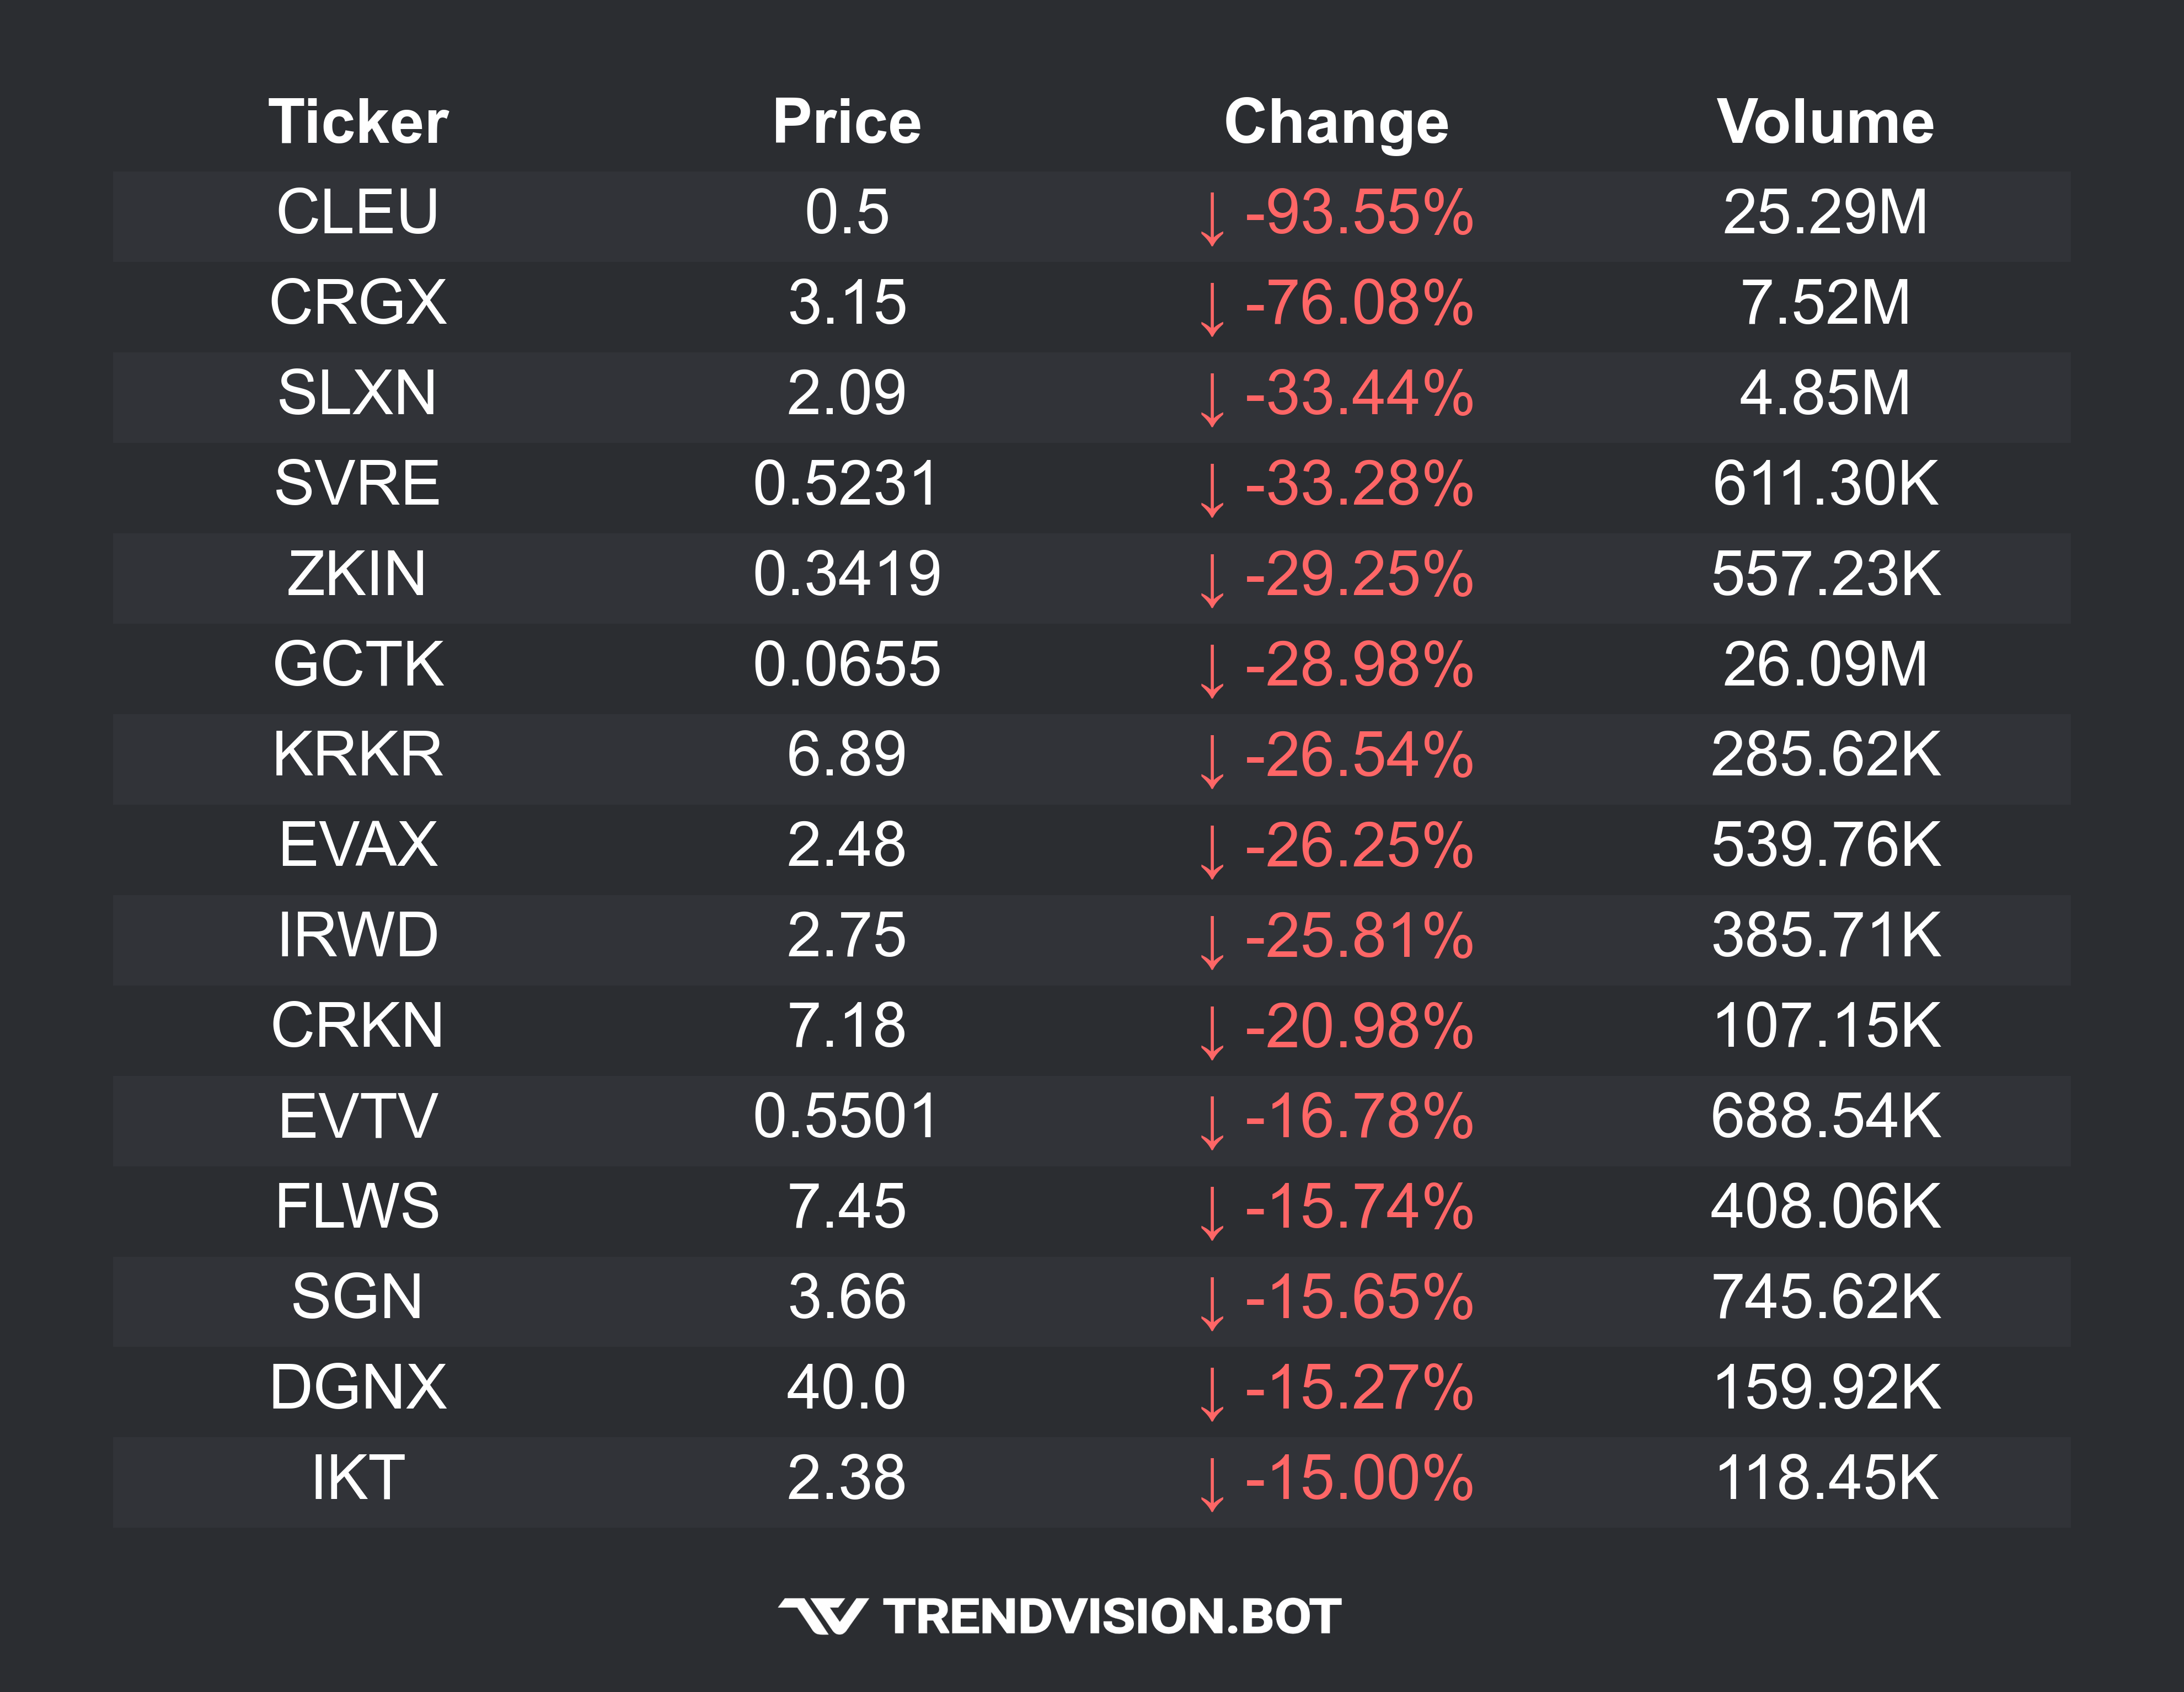This screenshot has width=2184, height=1692.
Task: Select the Price column header
Action: [x=846, y=122]
